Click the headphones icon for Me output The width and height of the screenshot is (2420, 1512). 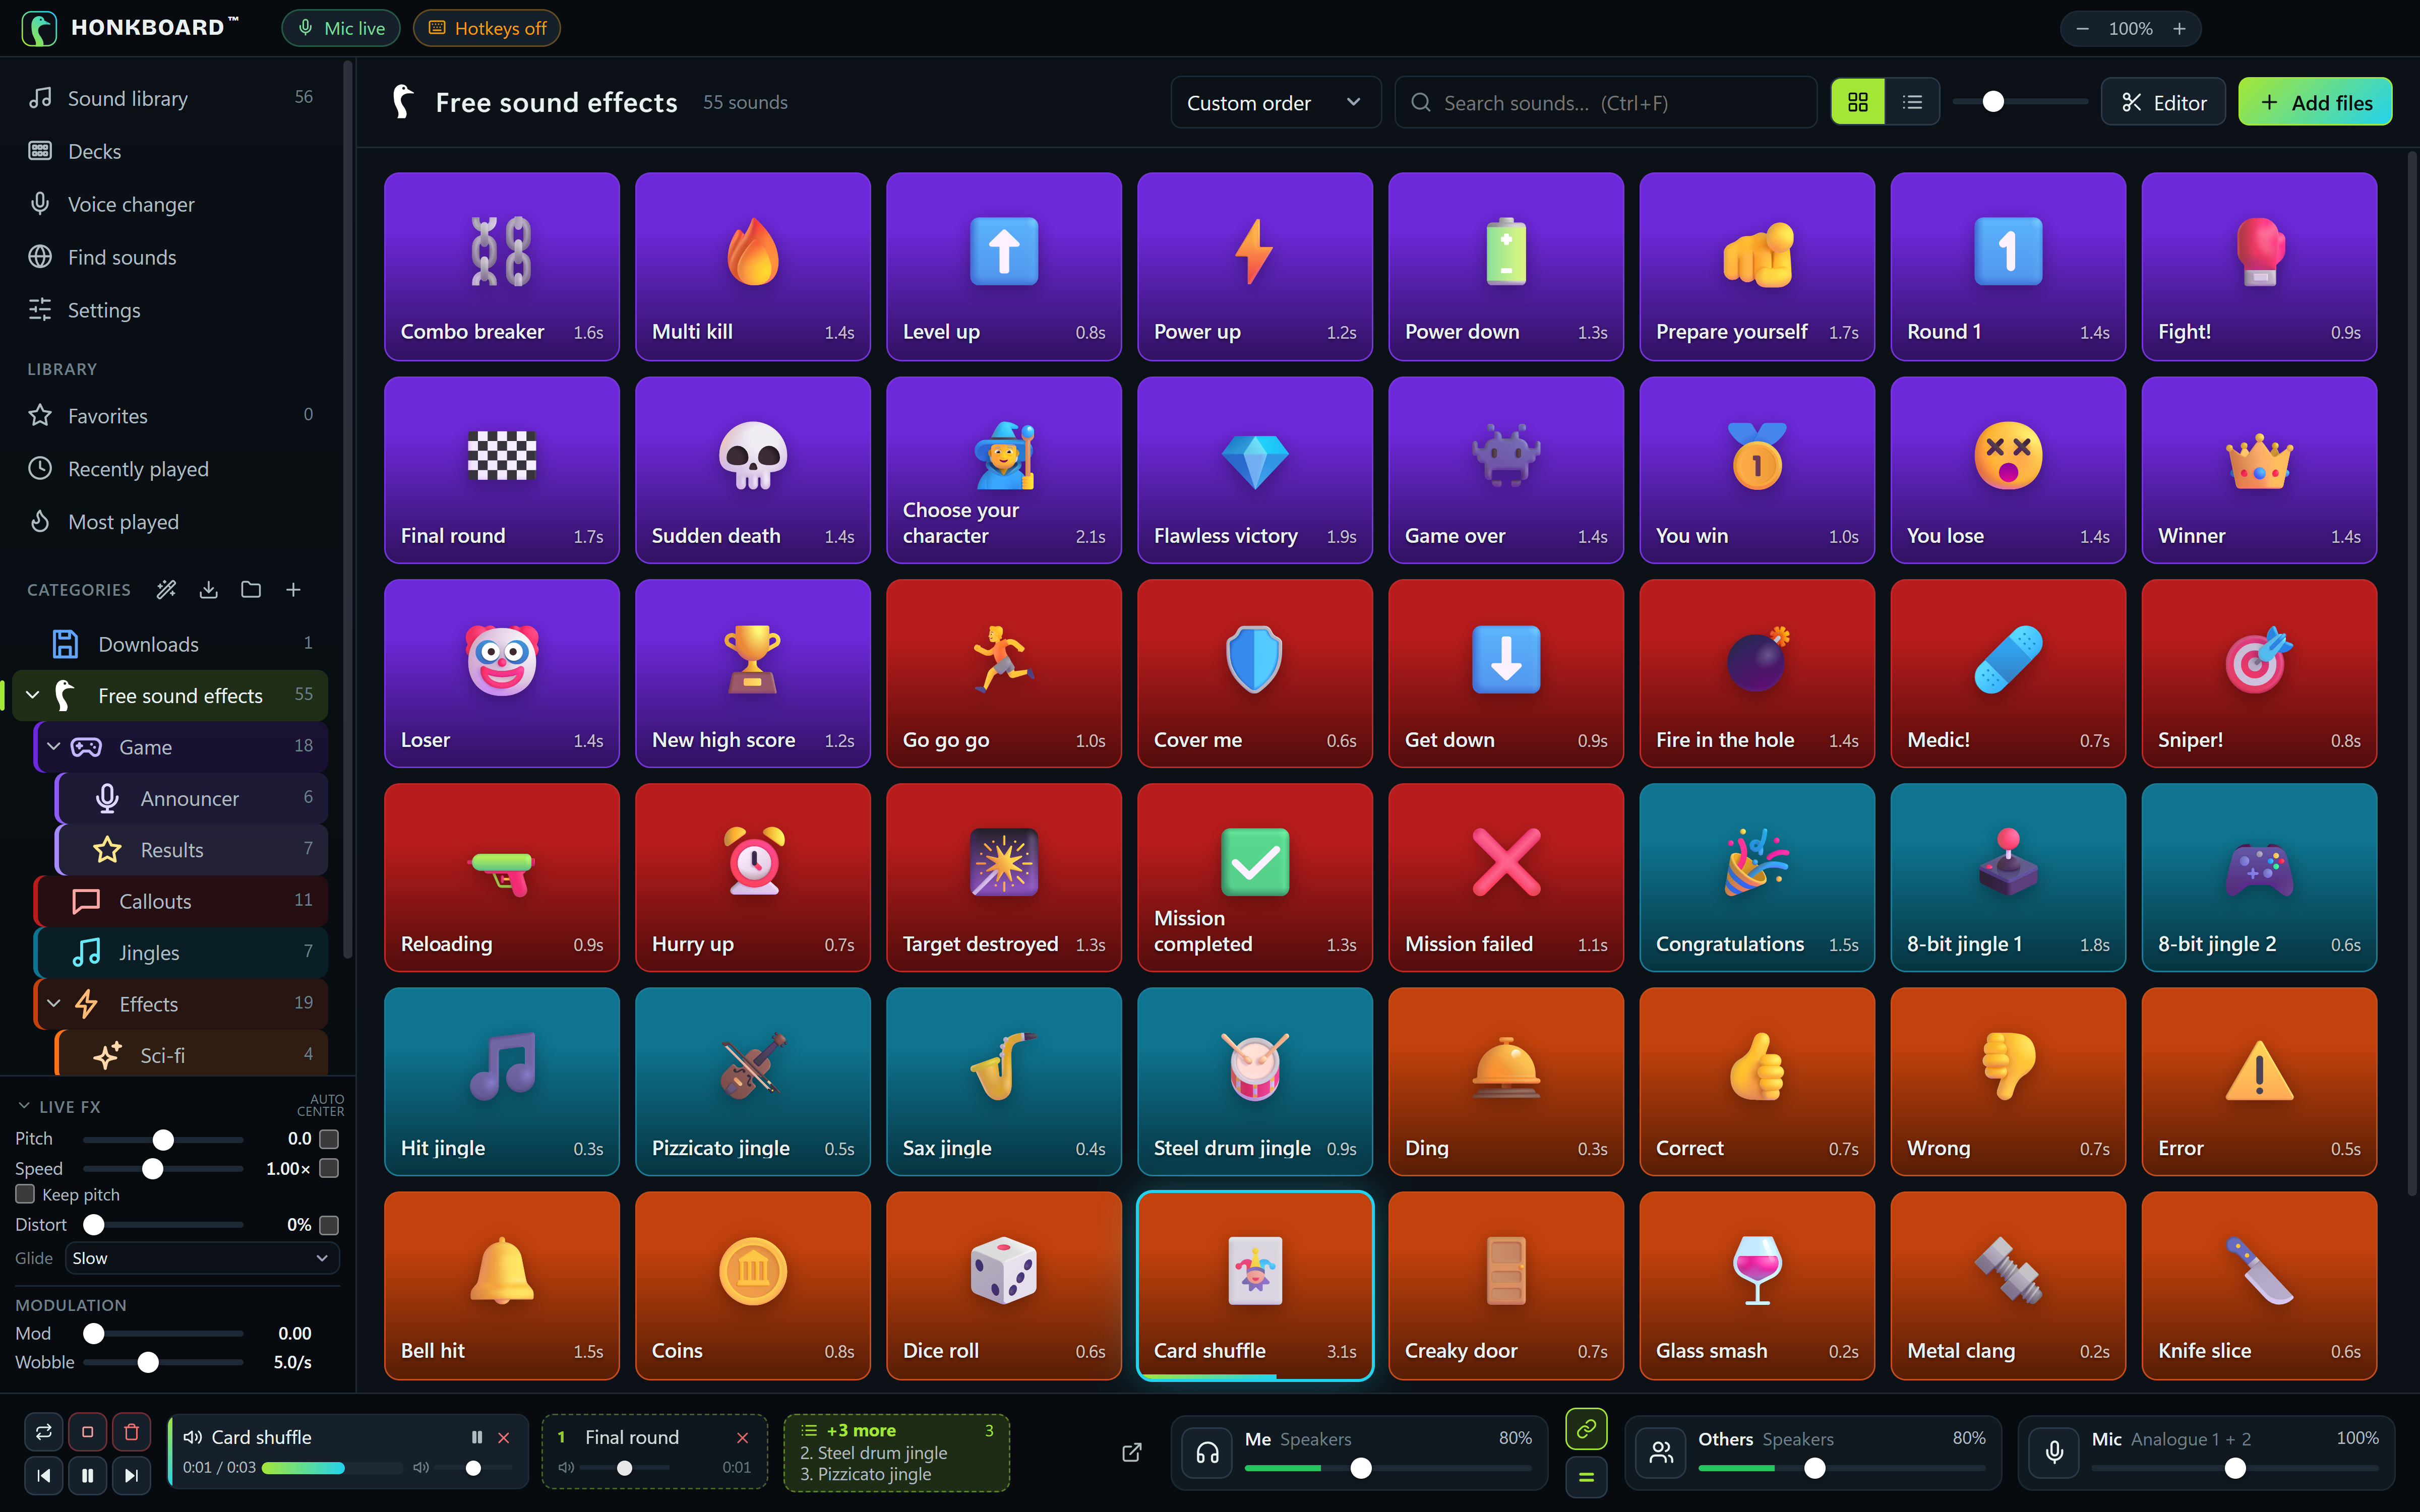(x=1207, y=1452)
